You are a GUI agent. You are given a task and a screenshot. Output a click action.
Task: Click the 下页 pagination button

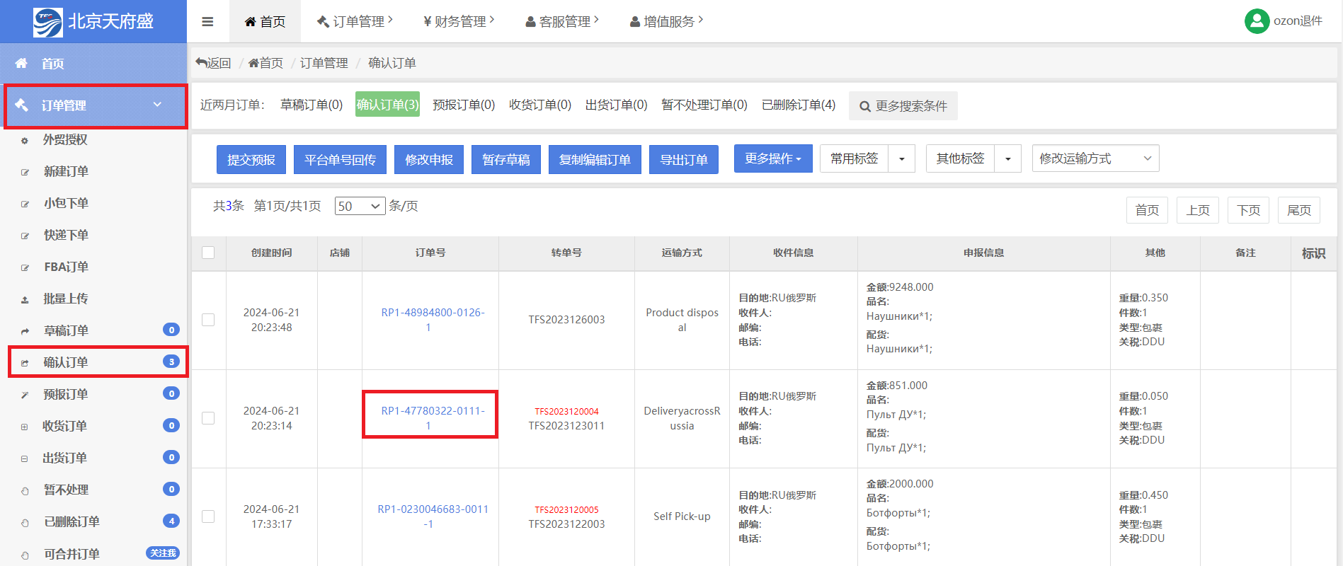tap(1248, 210)
